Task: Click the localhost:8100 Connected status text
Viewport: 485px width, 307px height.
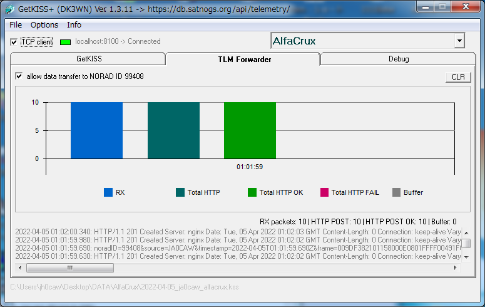Action: tap(118, 41)
